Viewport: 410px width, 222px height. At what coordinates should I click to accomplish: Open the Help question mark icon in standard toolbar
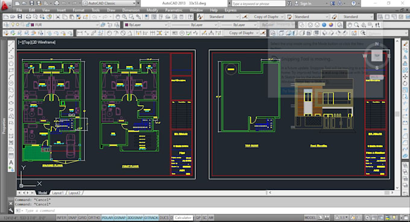coord(191,17)
